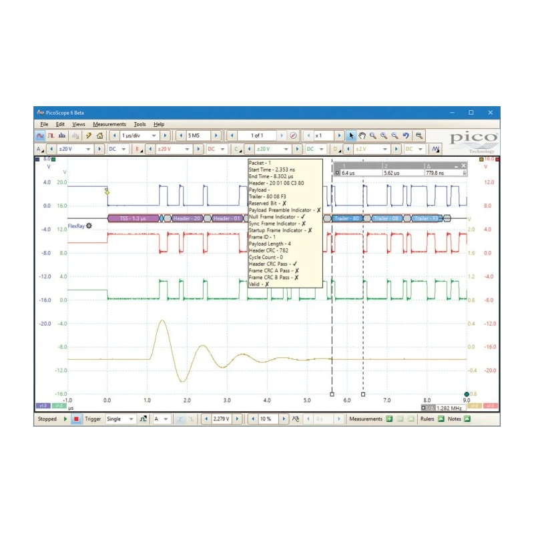Click the trigger threshold 2.279 V field
534x534 pixels.
[222, 419]
